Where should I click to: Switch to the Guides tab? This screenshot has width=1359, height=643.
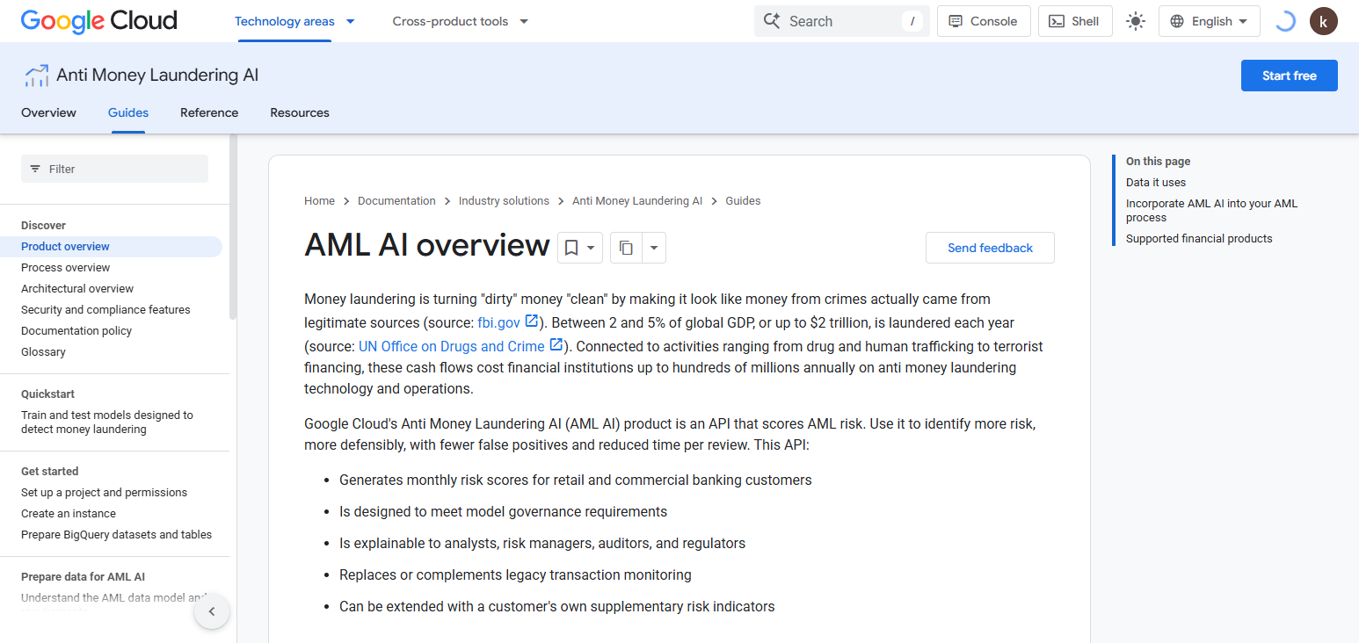pos(128,112)
